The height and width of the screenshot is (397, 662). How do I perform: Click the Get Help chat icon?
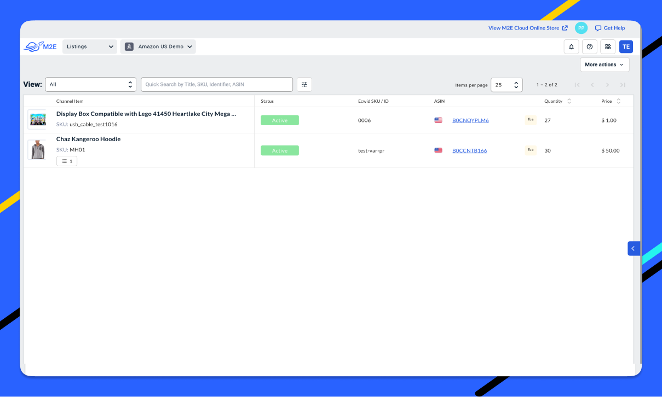(597, 28)
